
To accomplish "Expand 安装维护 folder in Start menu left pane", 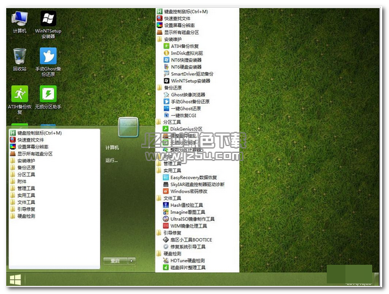I will (22, 161).
